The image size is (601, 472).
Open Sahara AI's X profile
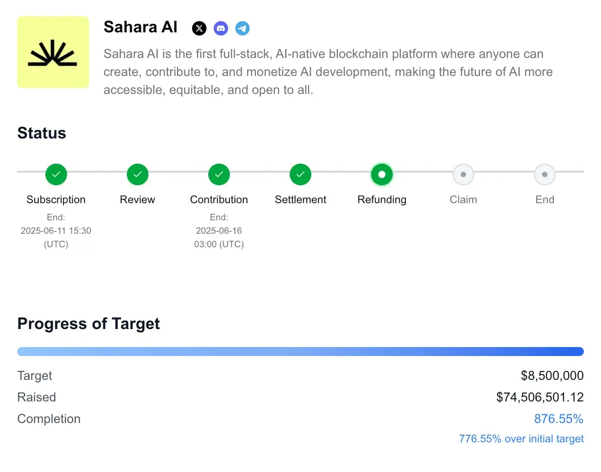[199, 28]
